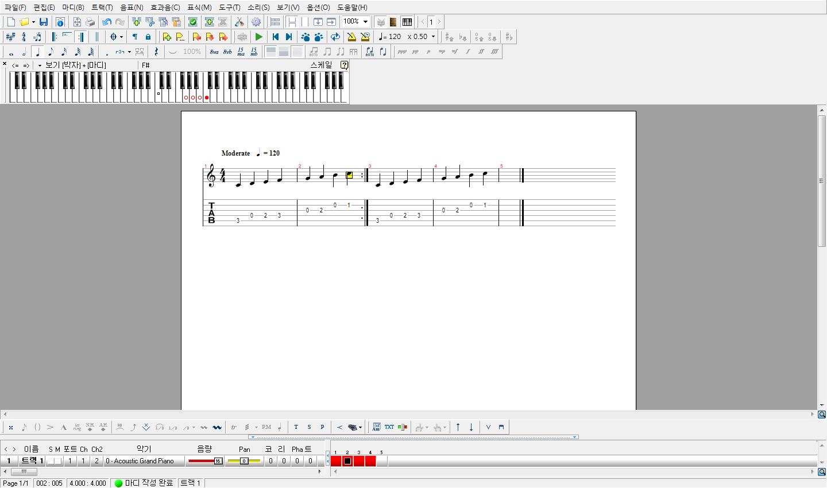The image size is (827, 488).
Task: Click the 스케일 scale button on keyboard panel
Action: coord(321,65)
